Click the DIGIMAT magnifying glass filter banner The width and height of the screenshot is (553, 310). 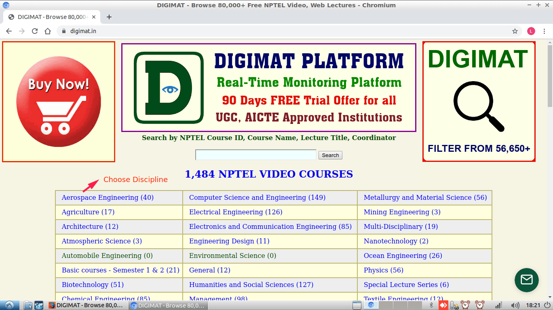(479, 102)
